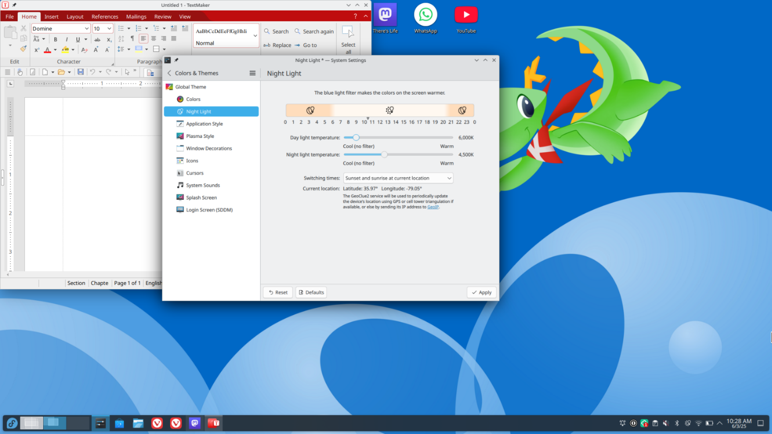The height and width of the screenshot is (434, 772).
Task: Click the Decrease font size icon
Action: pos(107,50)
